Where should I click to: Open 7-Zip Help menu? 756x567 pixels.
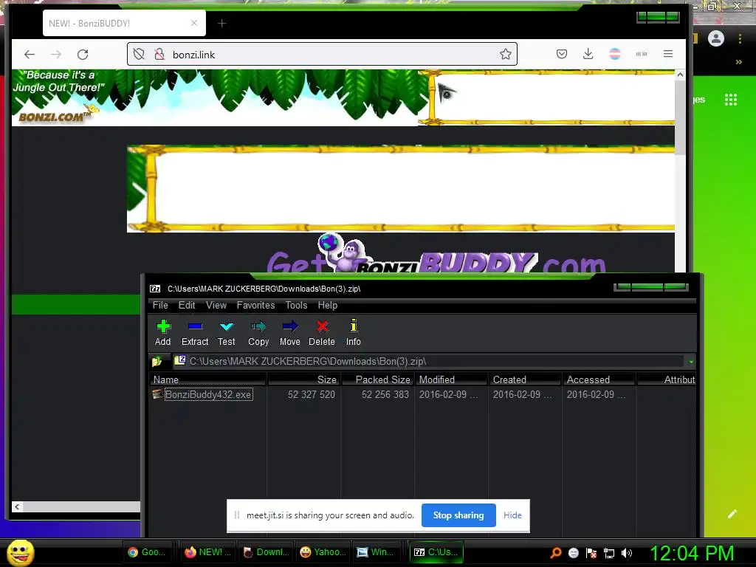[327, 305]
